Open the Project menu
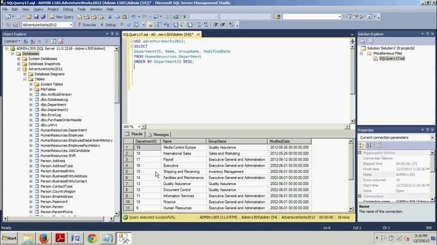Viewport: 437px width, 245px height. (x=53, y=9)
